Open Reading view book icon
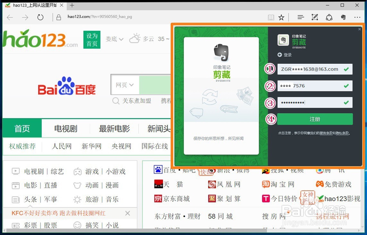The height and width of the screenshot is (235, 367). [x=271, y=17]
